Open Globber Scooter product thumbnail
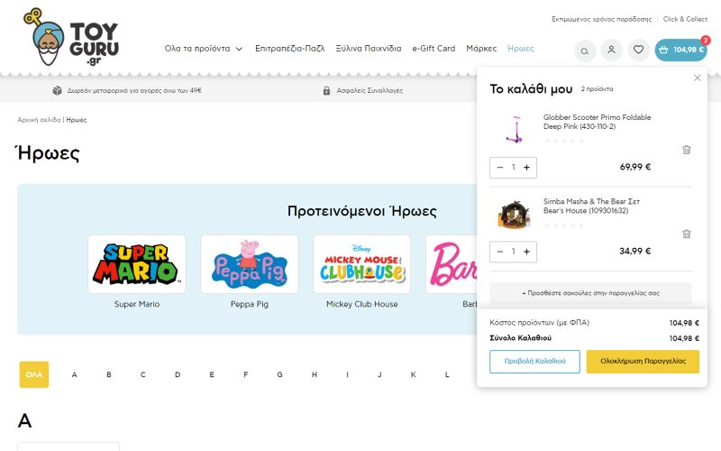The image size is (721, 451). [515, 129]
